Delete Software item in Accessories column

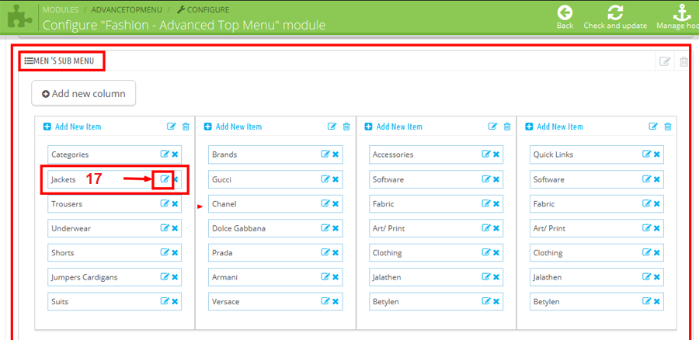coord(496,179)
